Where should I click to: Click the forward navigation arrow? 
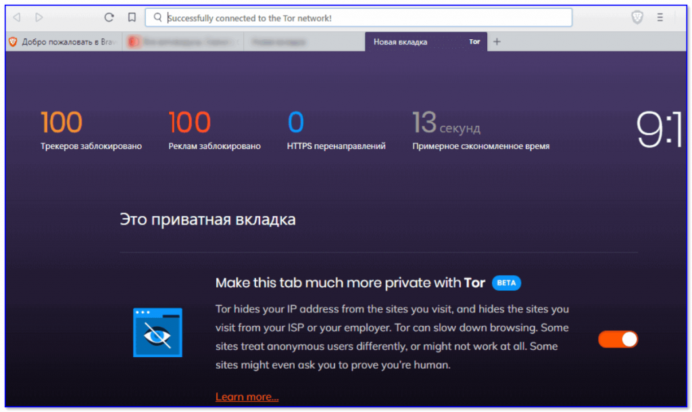click(x=39, y=18)
